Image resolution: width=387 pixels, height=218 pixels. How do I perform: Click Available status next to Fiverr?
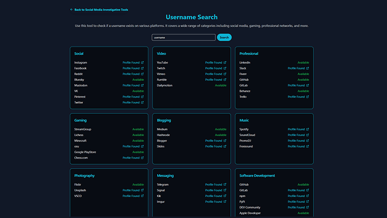click(303, 74)
